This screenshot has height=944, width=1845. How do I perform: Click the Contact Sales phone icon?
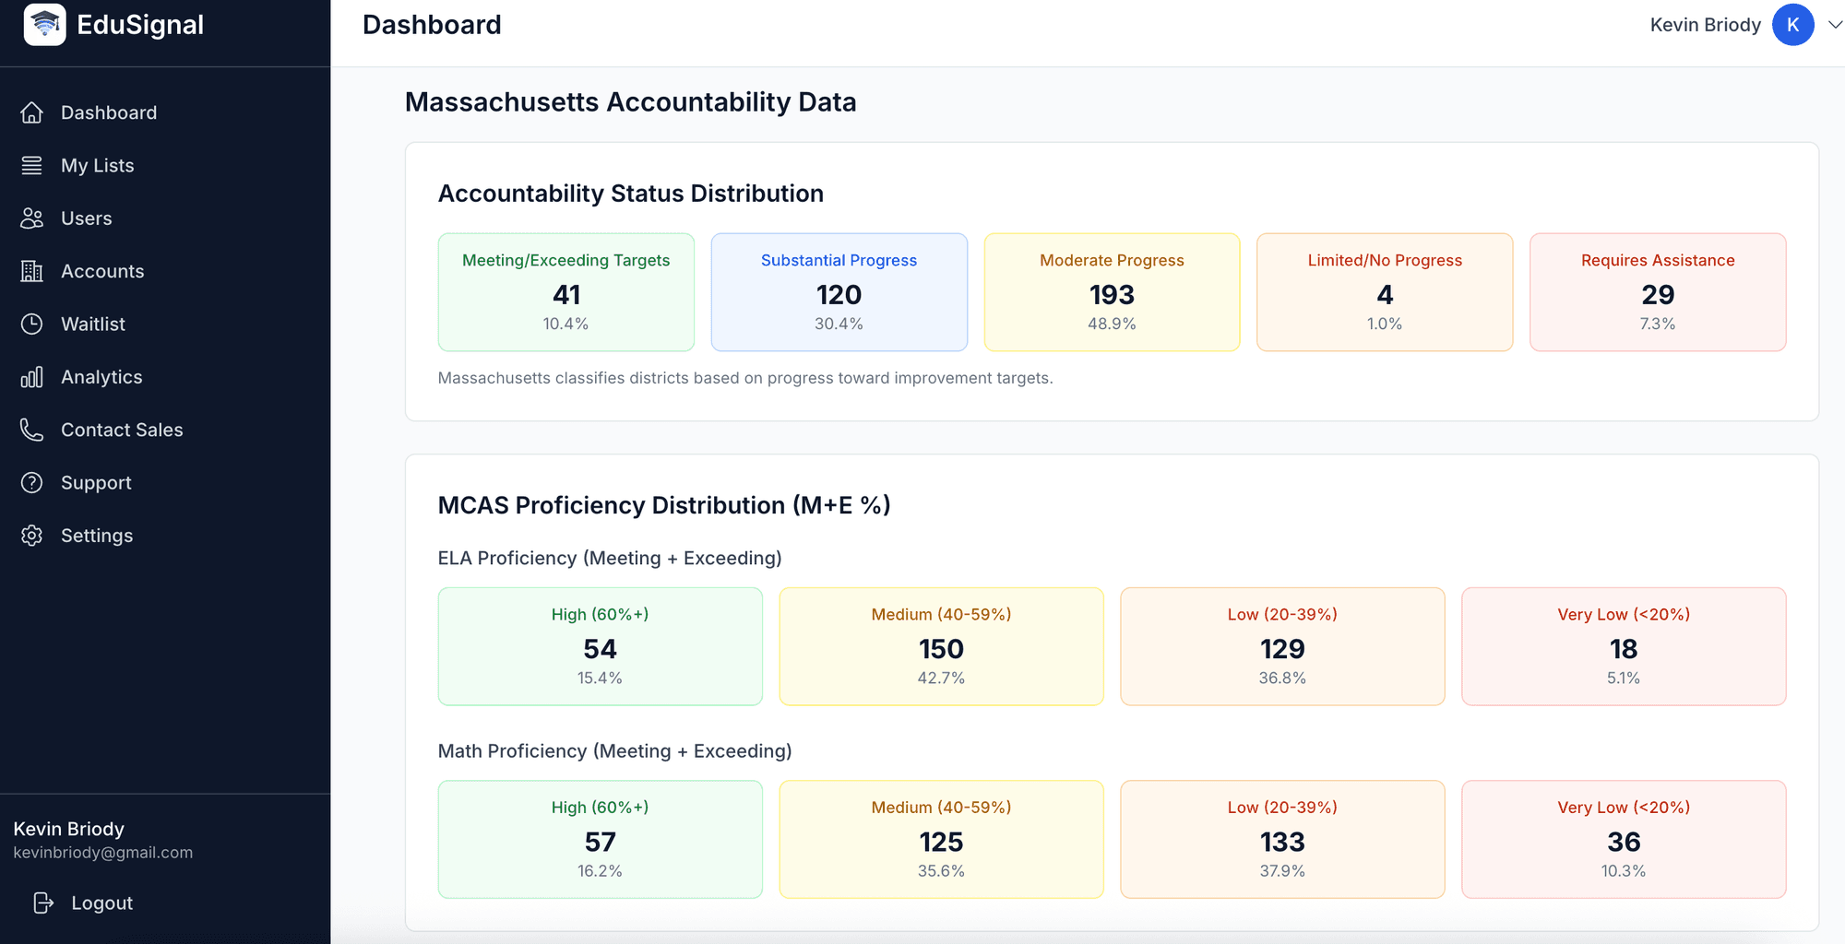pos(32,430)
